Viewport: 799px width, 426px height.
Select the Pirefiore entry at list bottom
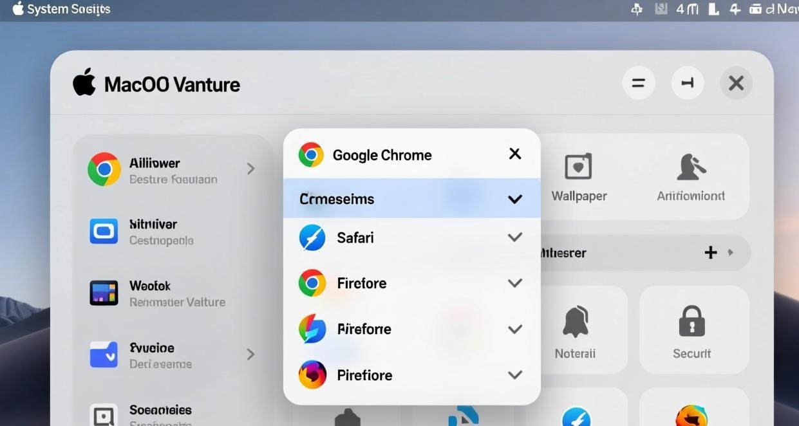click(x=412, y=375)
